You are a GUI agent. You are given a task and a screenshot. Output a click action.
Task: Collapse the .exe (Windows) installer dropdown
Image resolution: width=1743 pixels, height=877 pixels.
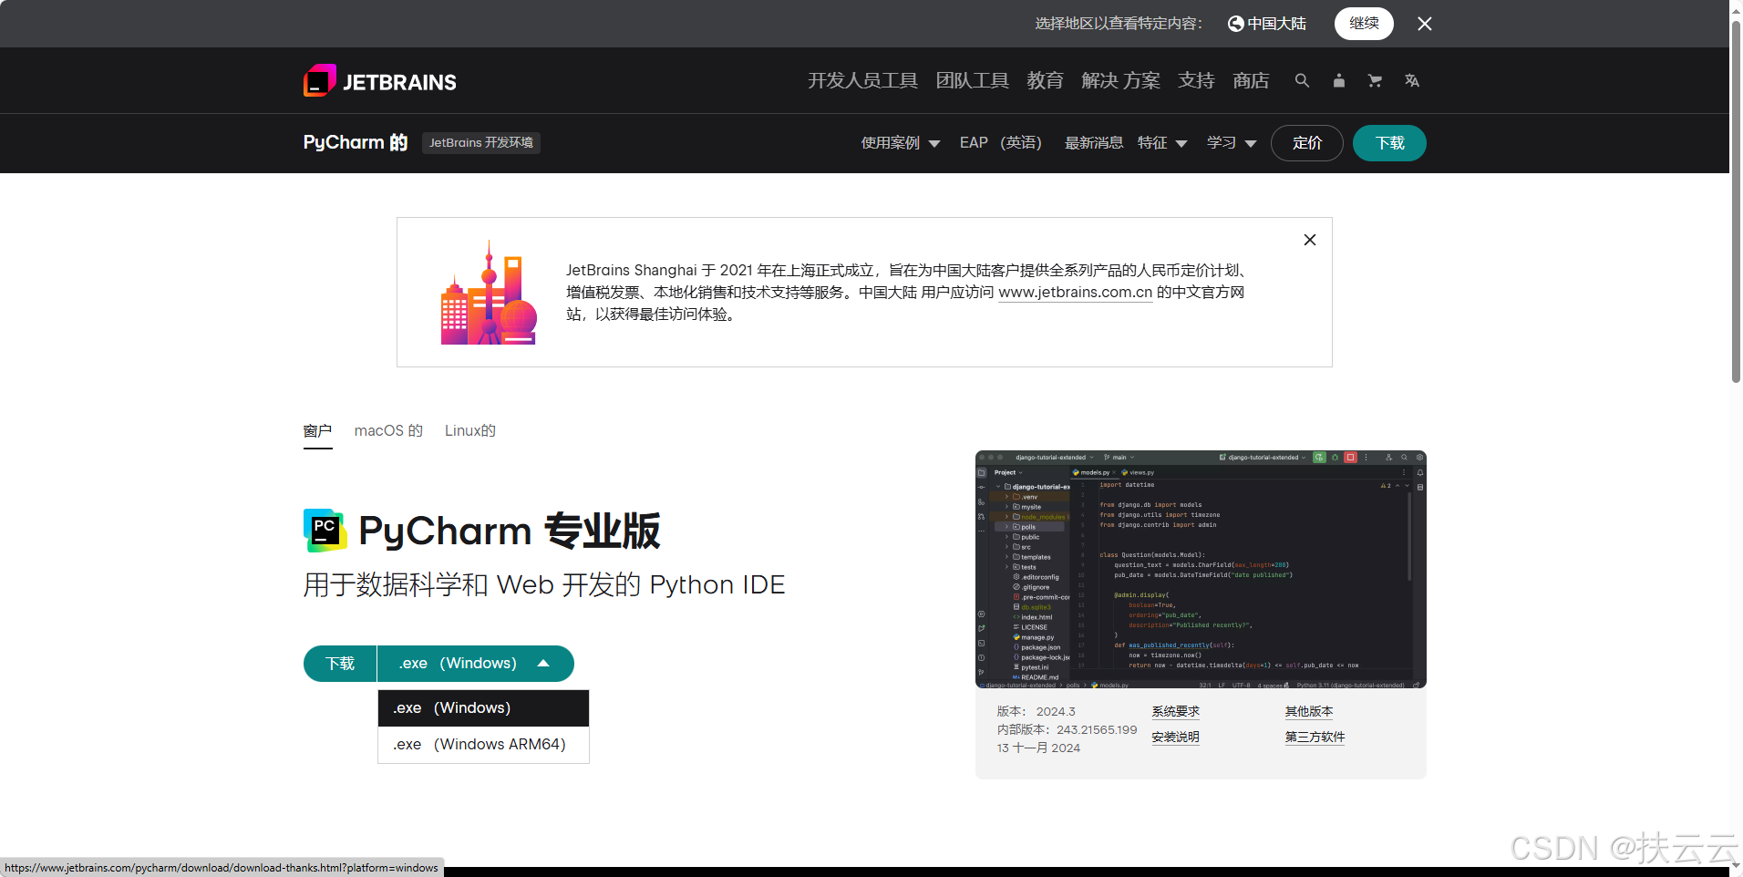[476, 664]
